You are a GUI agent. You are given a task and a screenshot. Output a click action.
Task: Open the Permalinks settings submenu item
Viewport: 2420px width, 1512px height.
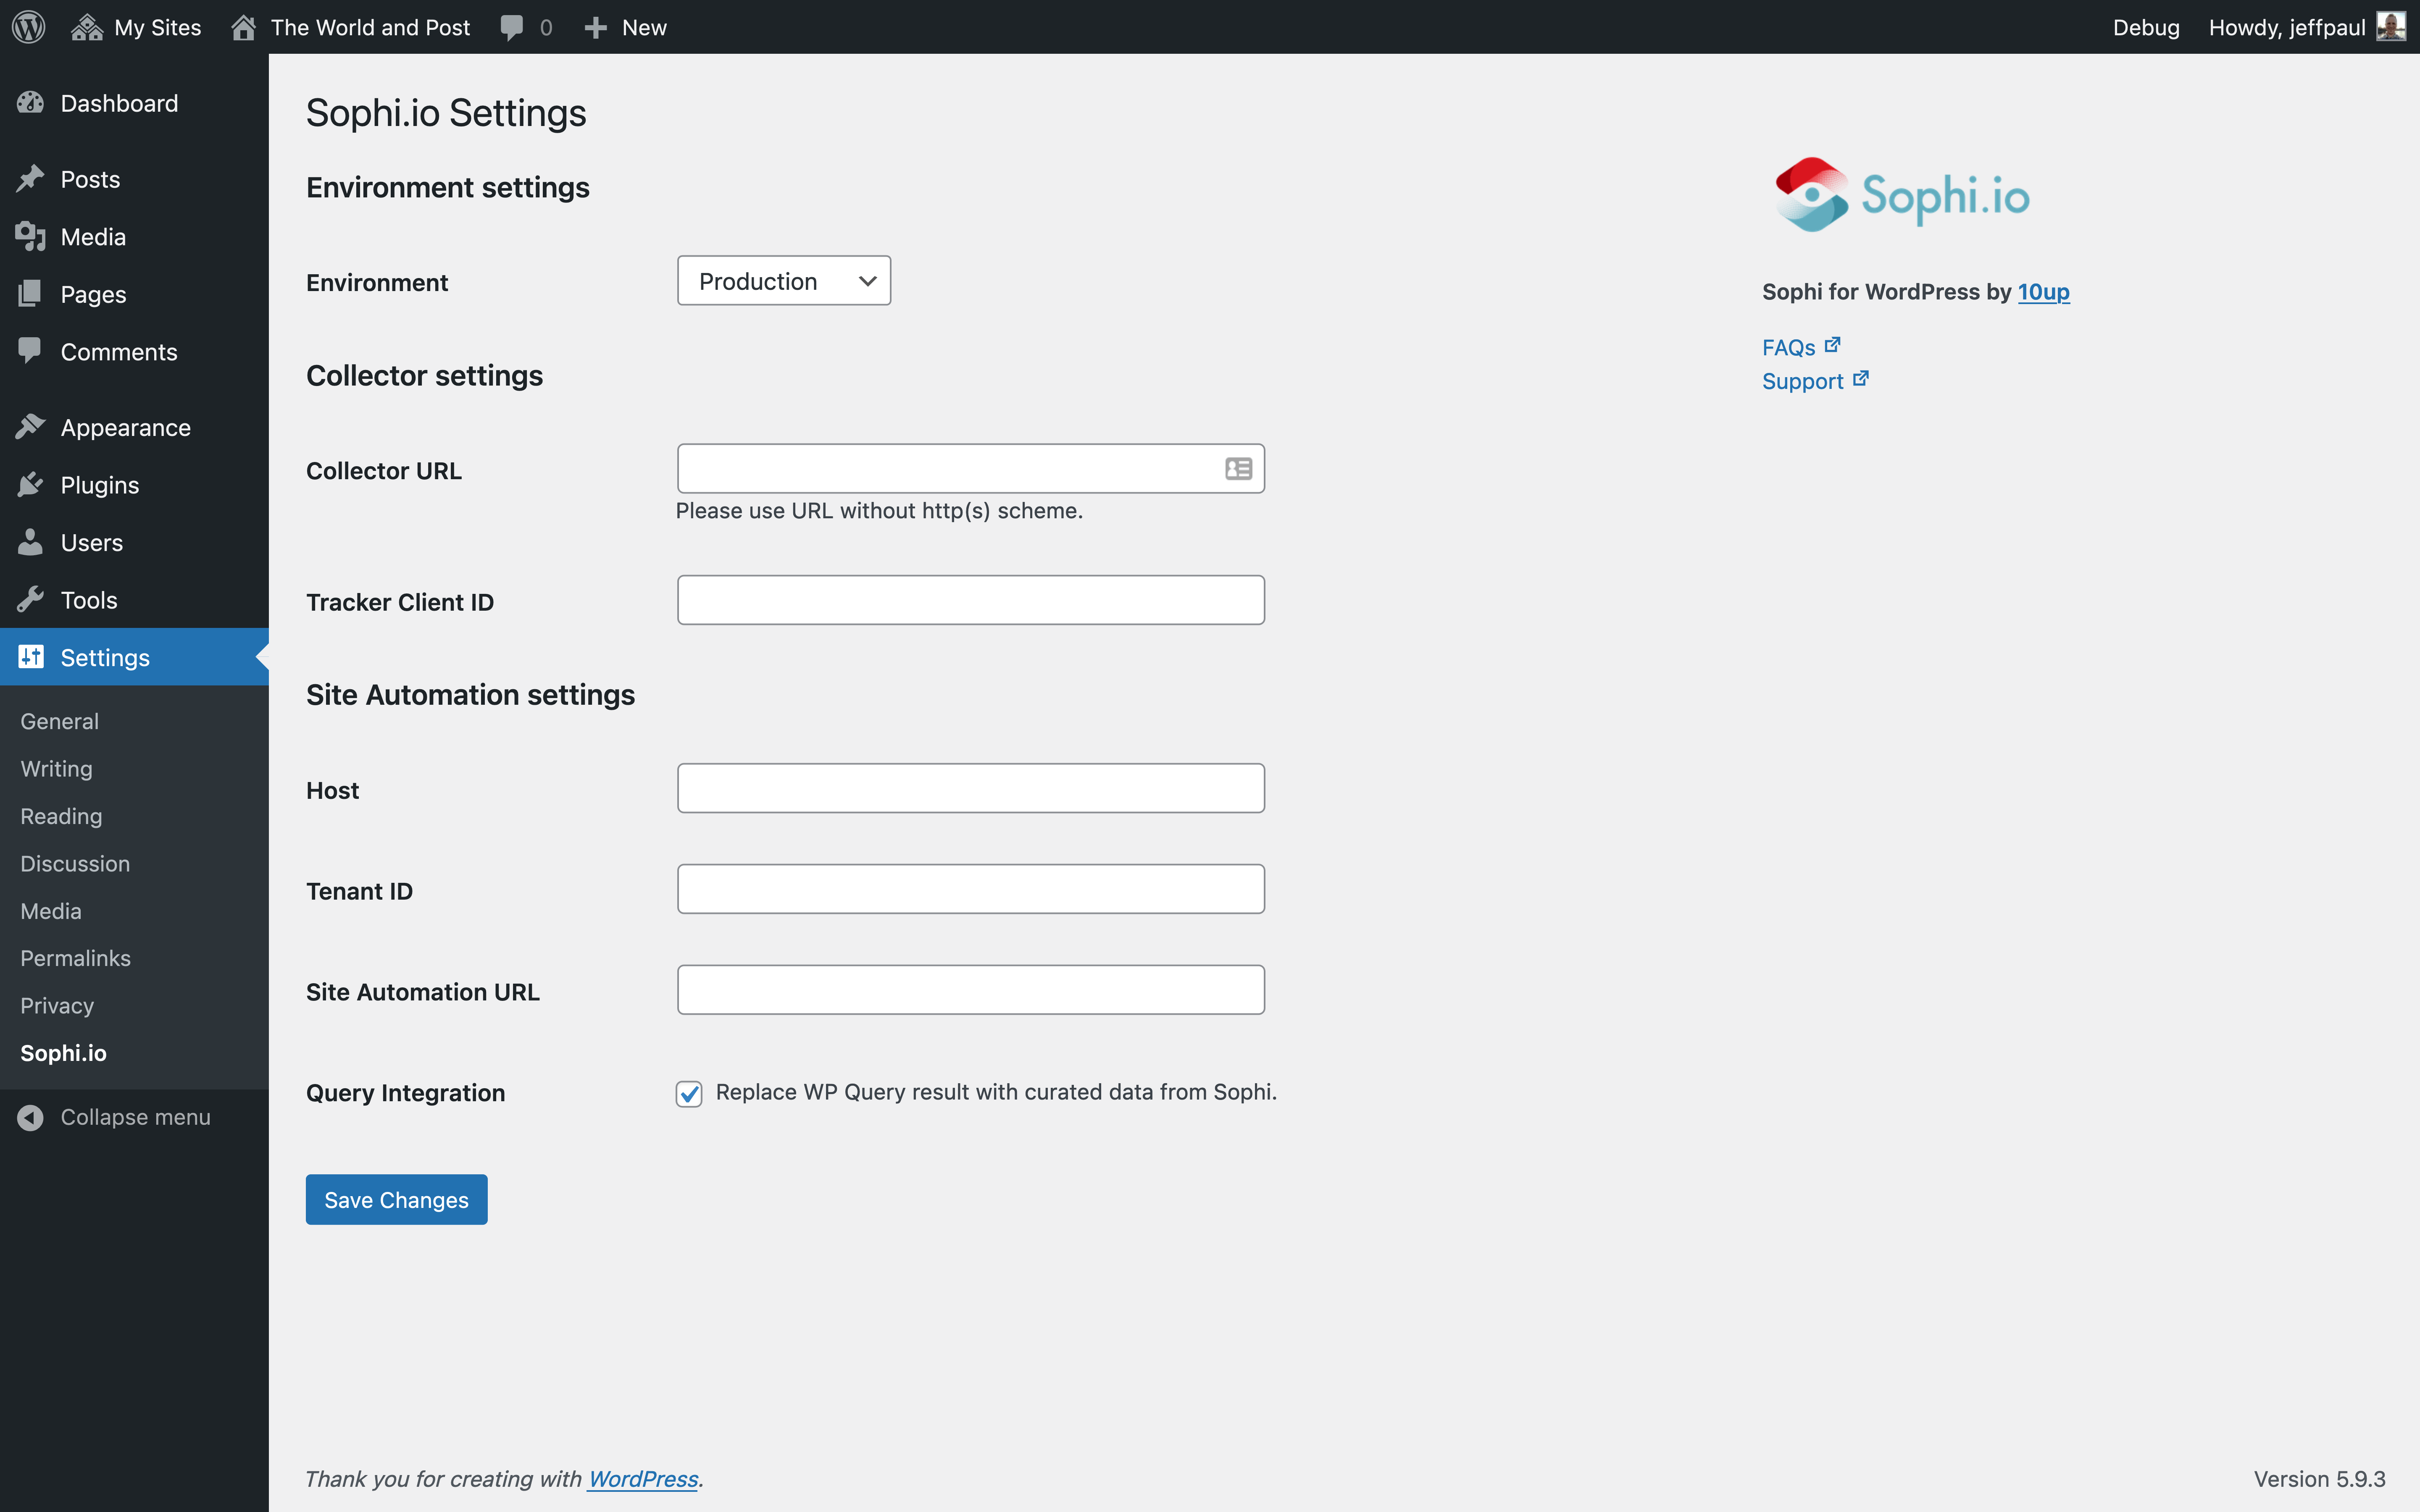click(x=75, y=958)
